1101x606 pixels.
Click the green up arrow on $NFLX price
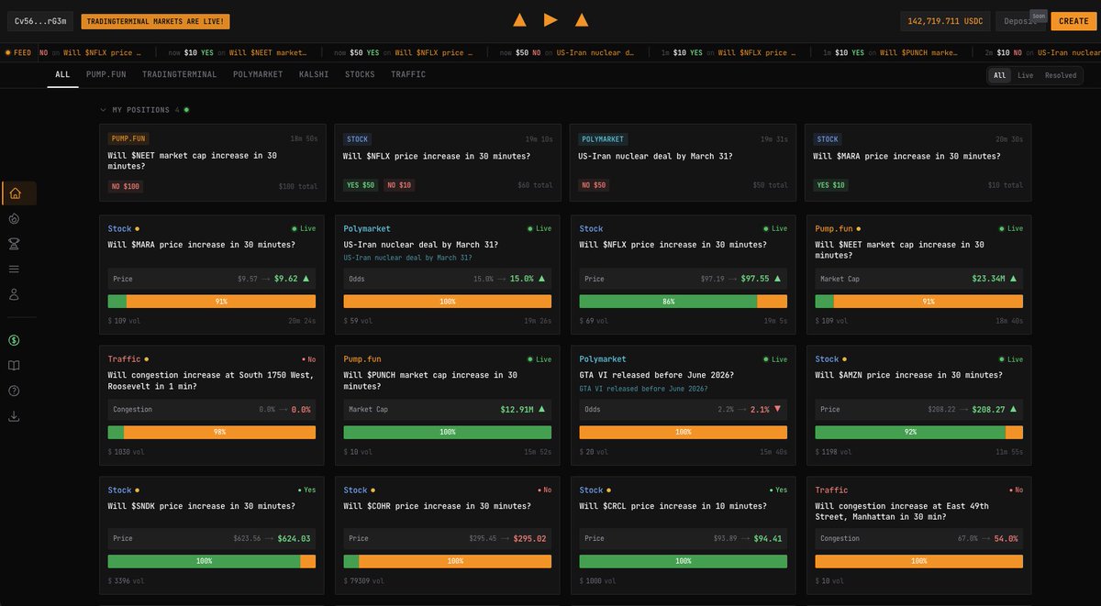(778, 278)
